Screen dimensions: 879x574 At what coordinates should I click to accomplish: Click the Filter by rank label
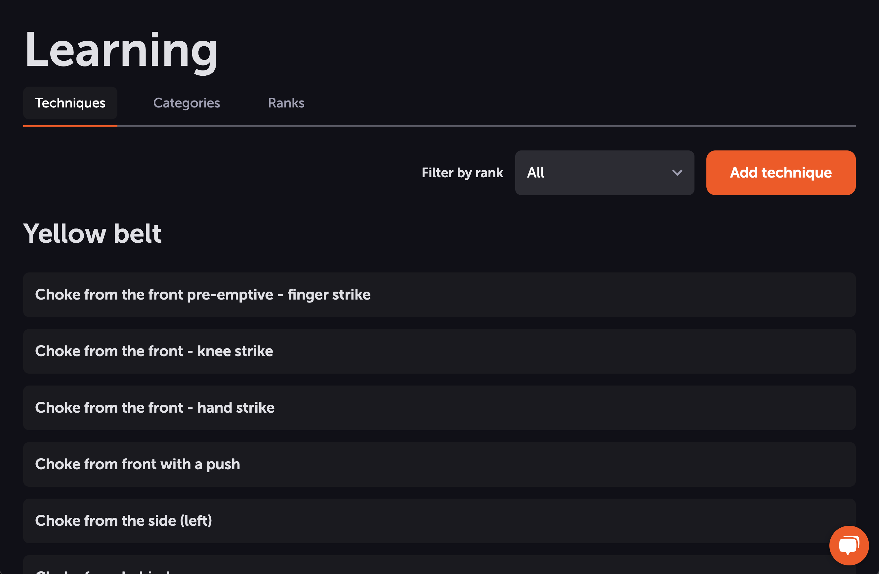[x=462, y=173]
